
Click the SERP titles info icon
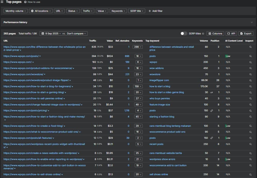point(203,34)
